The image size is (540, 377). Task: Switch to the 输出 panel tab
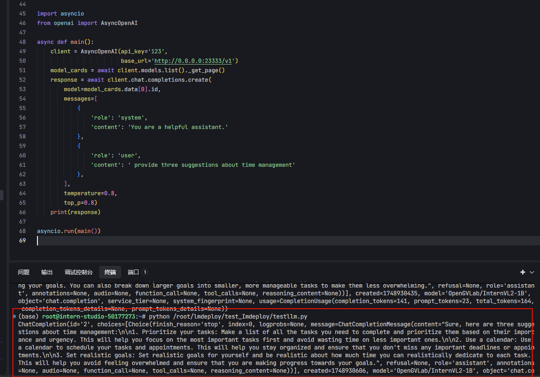pyautogui.click(x=47, y=272)
